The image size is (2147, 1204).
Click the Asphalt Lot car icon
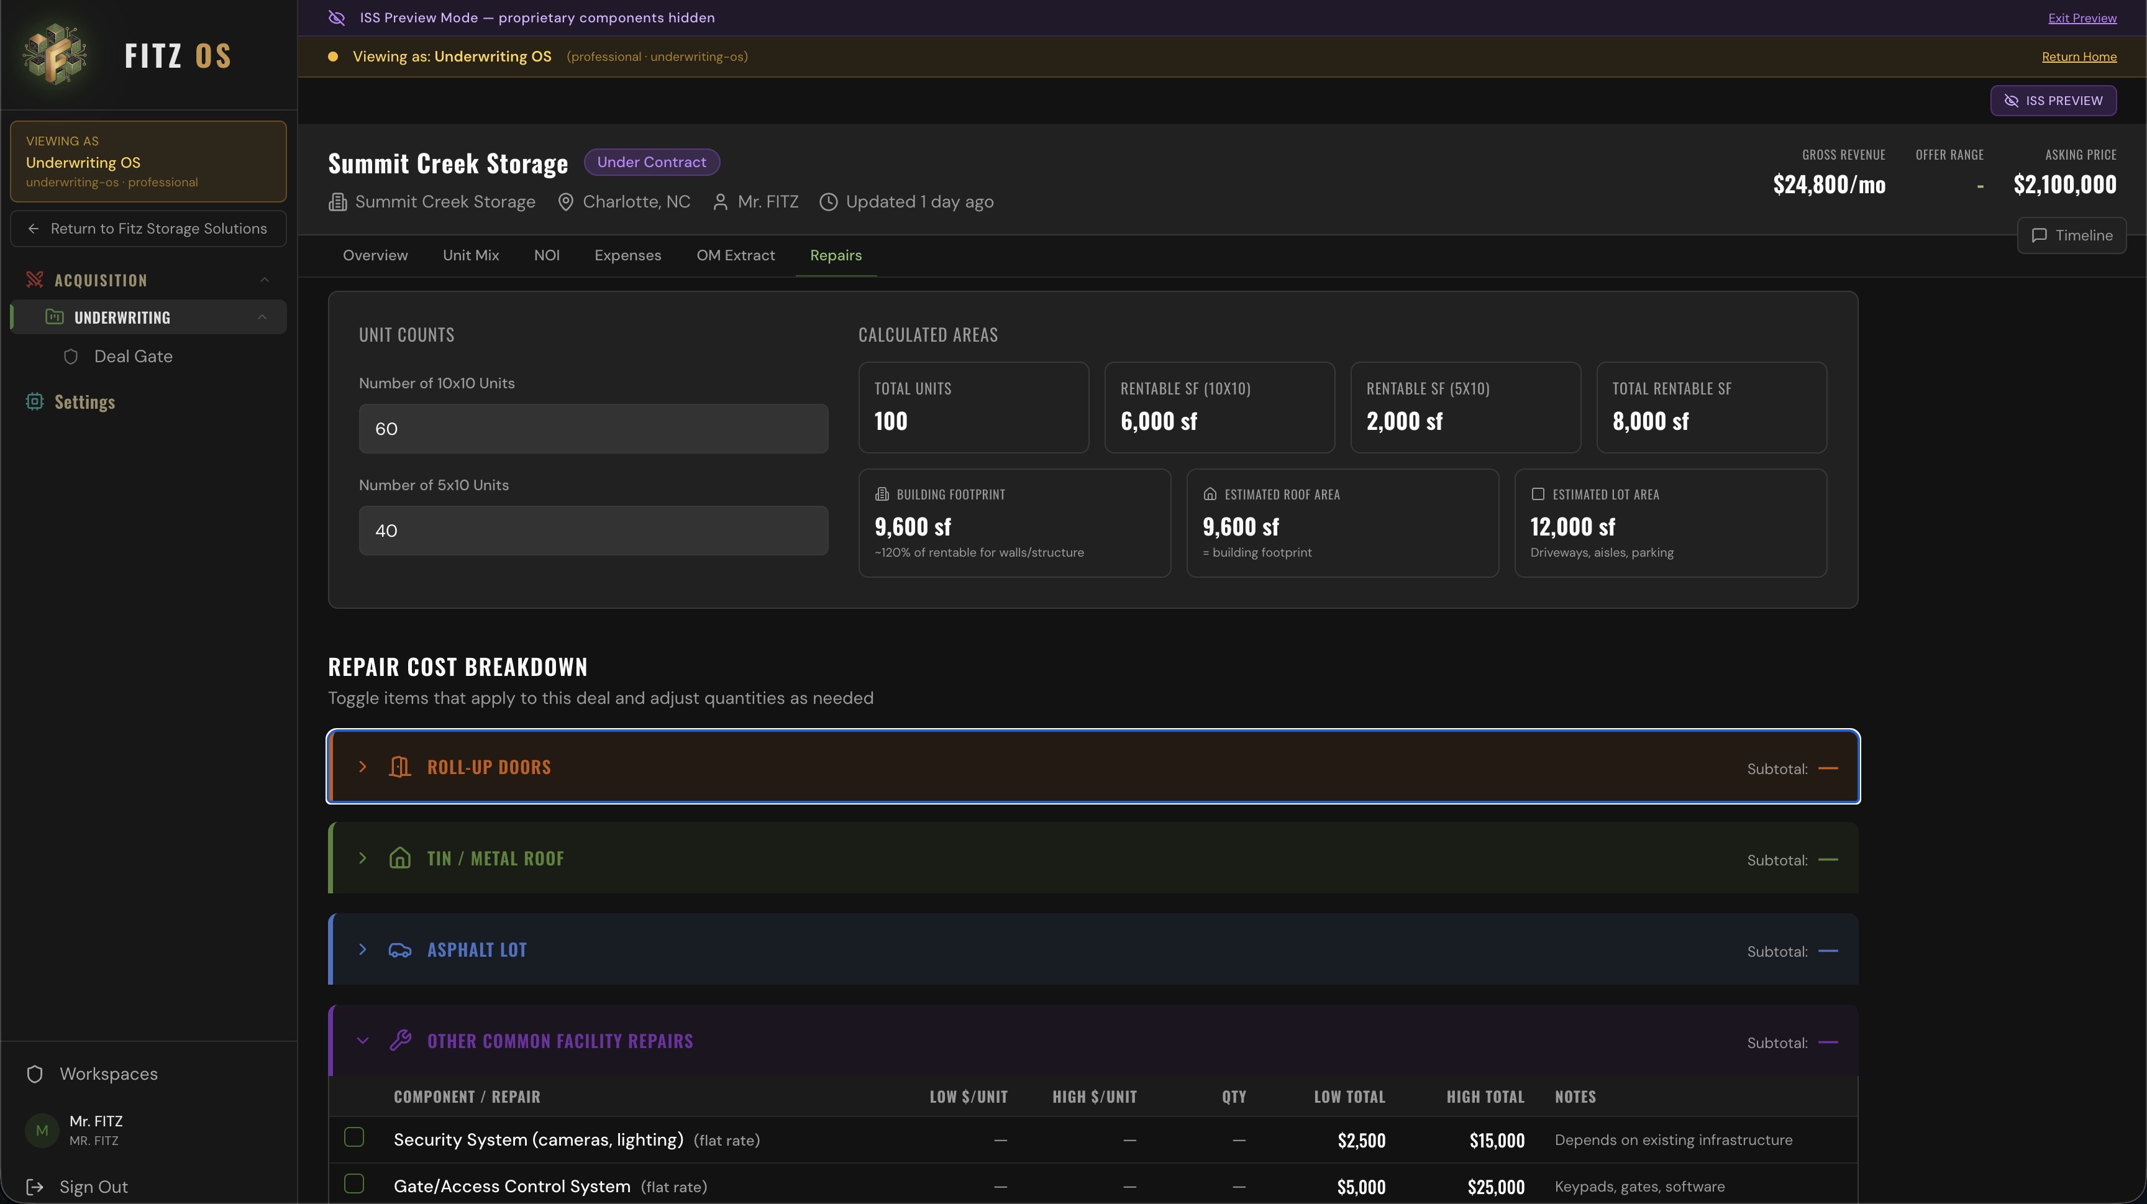pyautogui.click(x=401, y=950)
